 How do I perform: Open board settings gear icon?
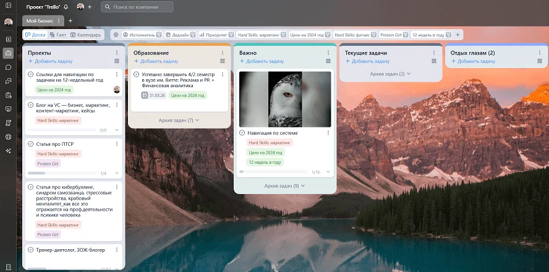116,35
